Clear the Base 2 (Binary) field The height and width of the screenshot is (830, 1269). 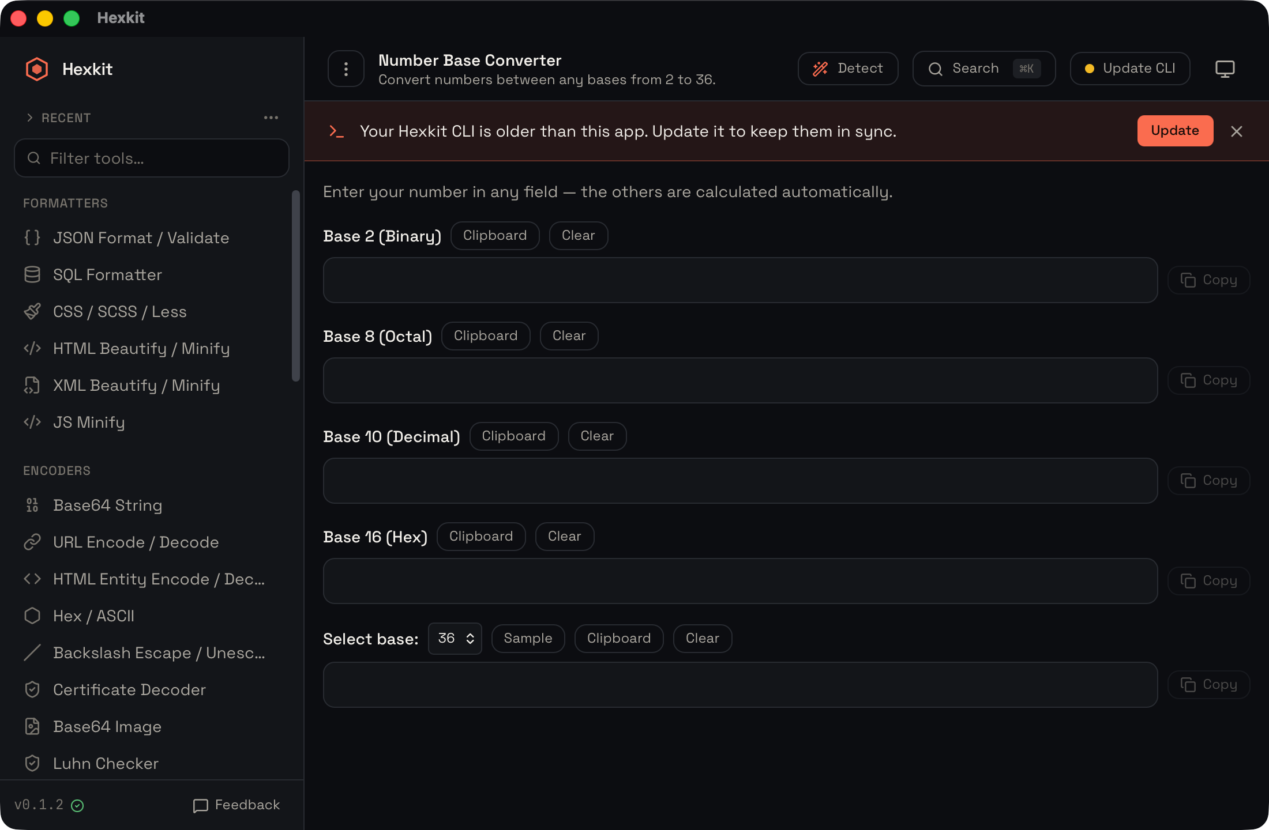pyautogui.click(x=579, y=236)
